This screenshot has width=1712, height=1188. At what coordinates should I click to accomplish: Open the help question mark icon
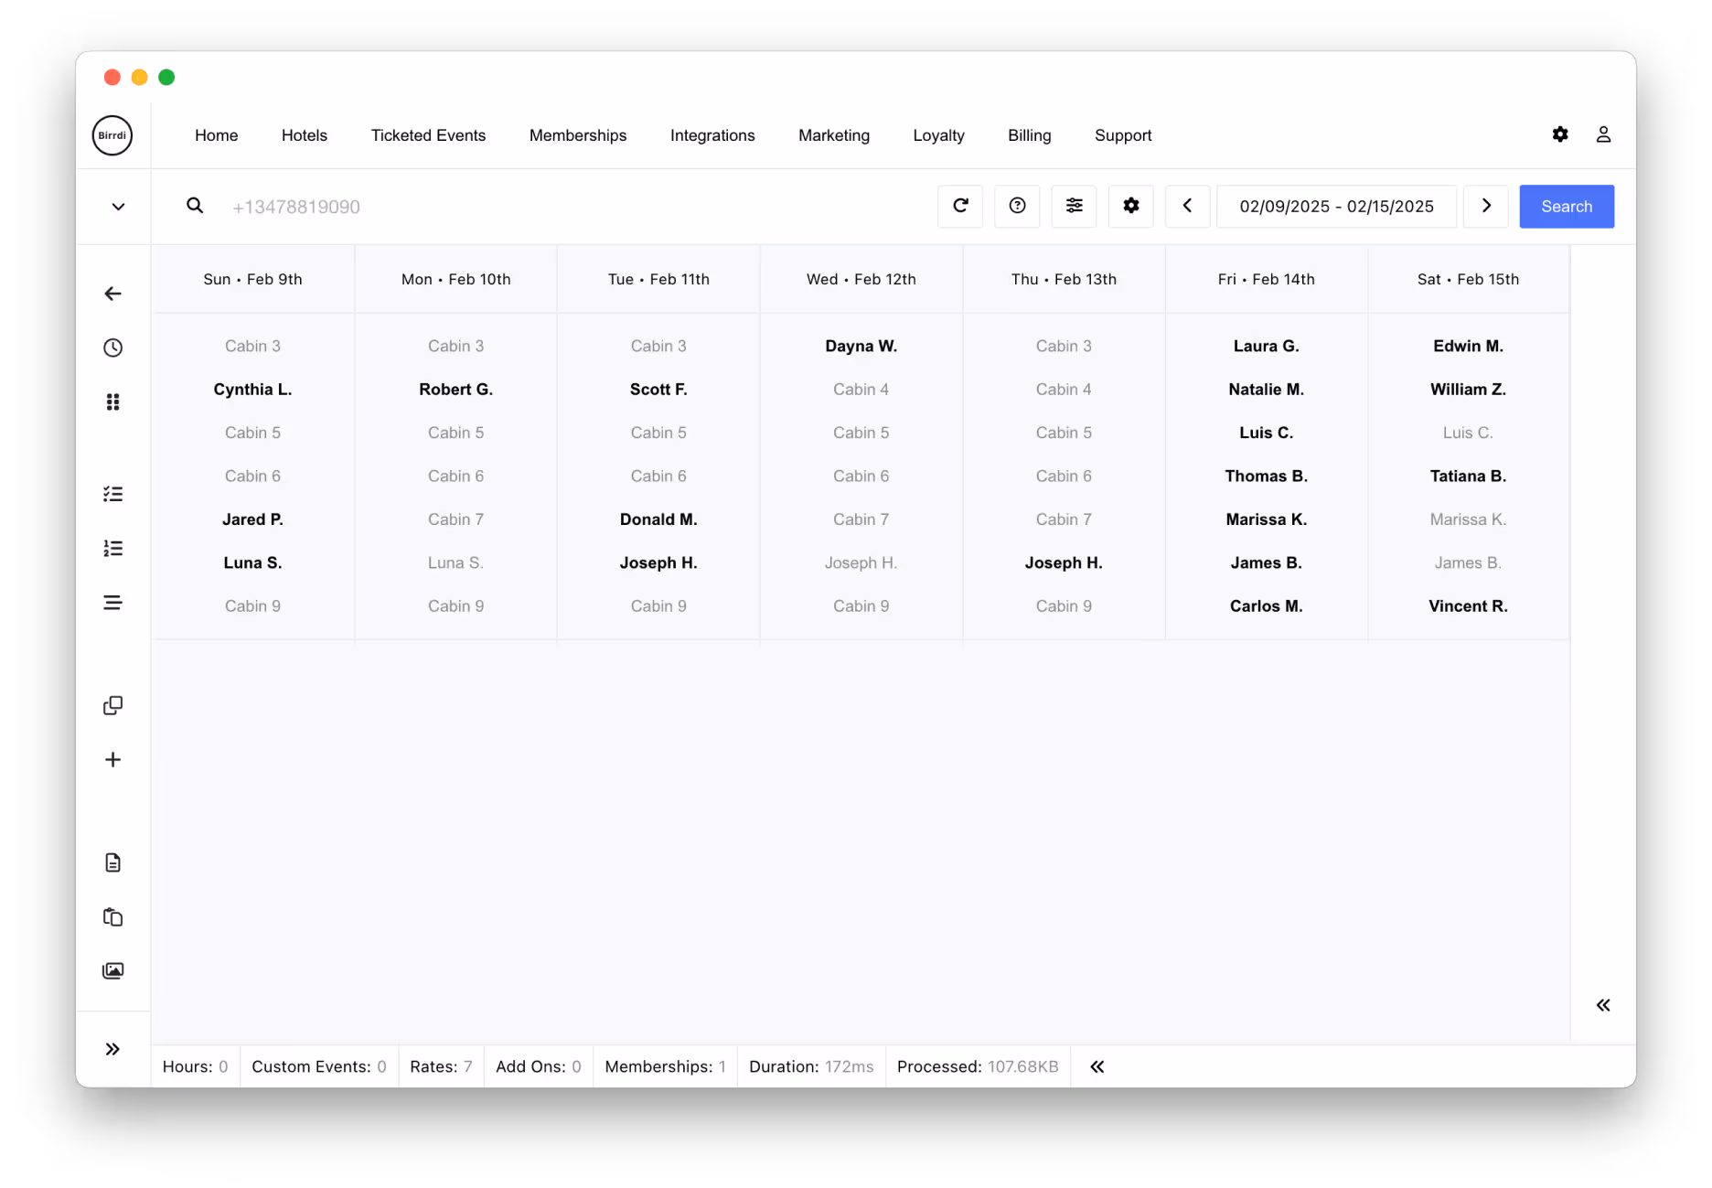point(1017,206)
